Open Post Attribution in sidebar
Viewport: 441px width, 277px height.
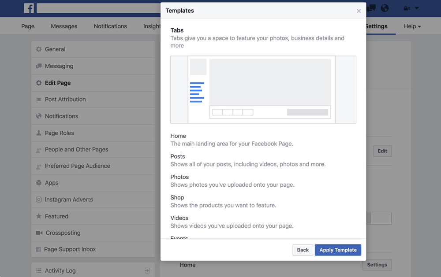(x=93, y=100)
